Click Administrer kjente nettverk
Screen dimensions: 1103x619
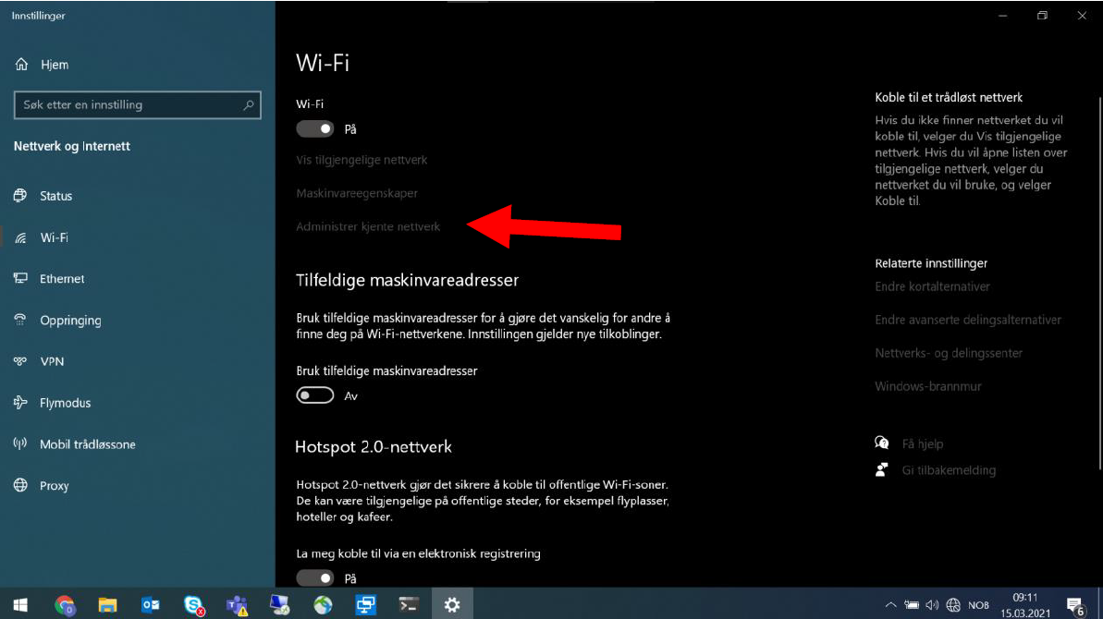coord(368,227)
